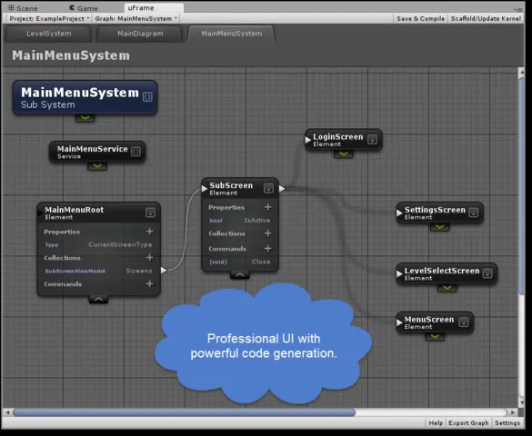Screen dimensions: 532x436
Task: Collapse the MainMenuRoot node
Action: pos(98,300)
